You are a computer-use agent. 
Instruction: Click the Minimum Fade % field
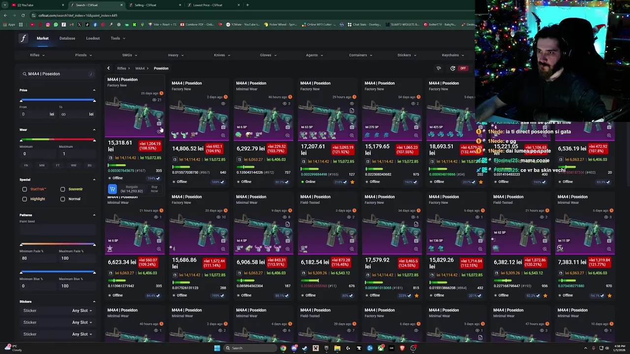pyautogui.click(x=37, y=258)
